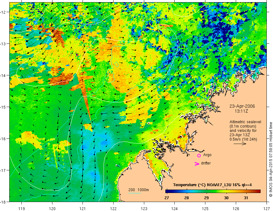Click the 0.5m/s velocity scale arrow
This screenshot has height=211, width=273.
(240, 144)
